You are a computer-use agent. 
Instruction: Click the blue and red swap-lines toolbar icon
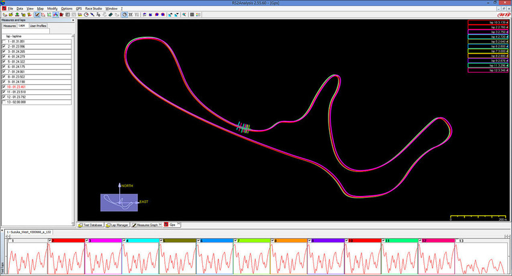(144, 14)
